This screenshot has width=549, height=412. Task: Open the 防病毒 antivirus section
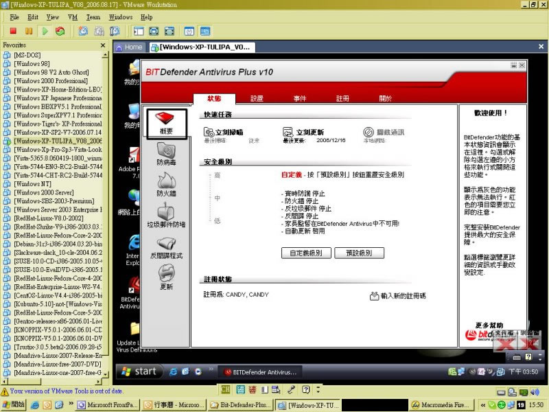(x=166, y=154)
